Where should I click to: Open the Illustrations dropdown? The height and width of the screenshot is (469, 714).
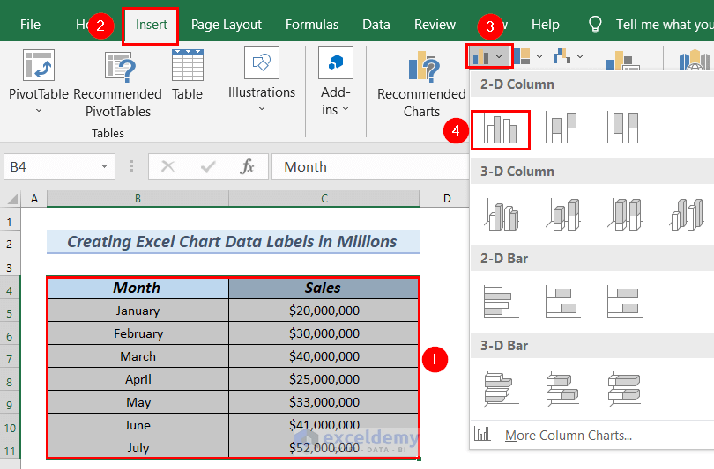[x=261, y=109]
